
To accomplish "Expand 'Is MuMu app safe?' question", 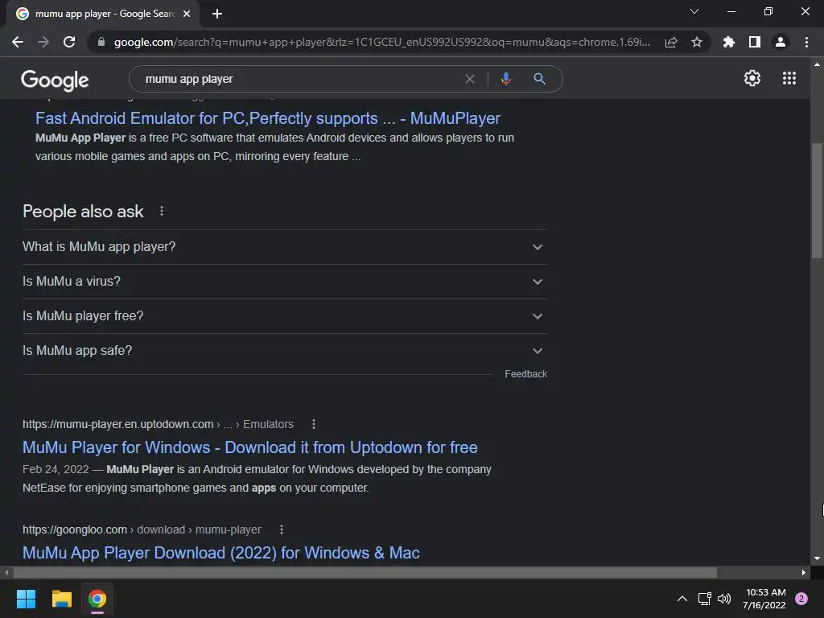I will [285, 351].
